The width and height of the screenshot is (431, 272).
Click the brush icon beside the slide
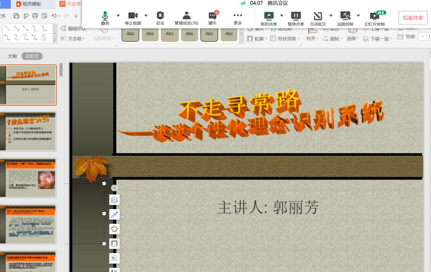(114, 214)
